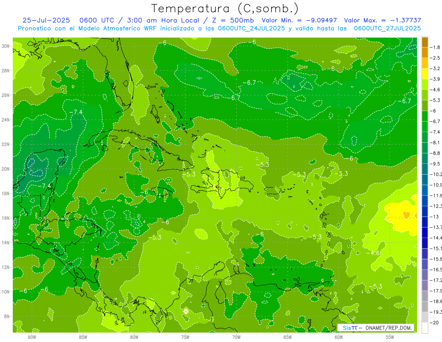442x342 pixels.
Task: Click the legend value '-1.8'
Action: point(435,47)
